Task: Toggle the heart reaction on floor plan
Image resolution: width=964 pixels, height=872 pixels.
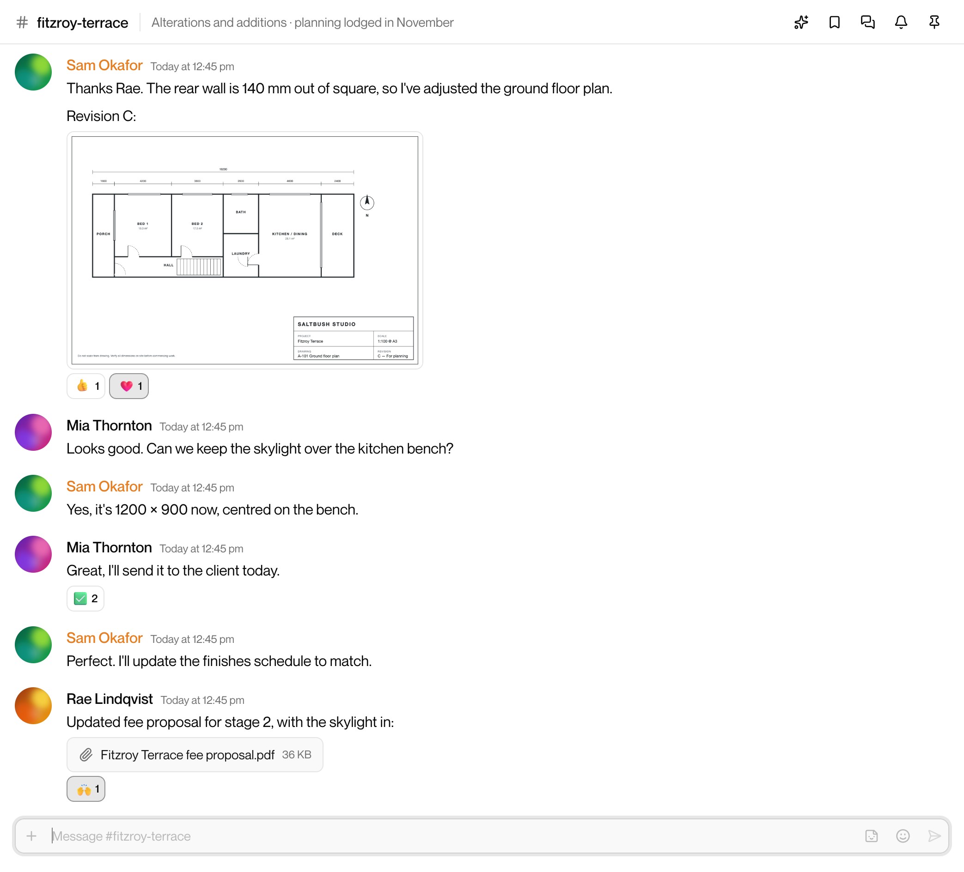Action: click(x=128, y=386)
